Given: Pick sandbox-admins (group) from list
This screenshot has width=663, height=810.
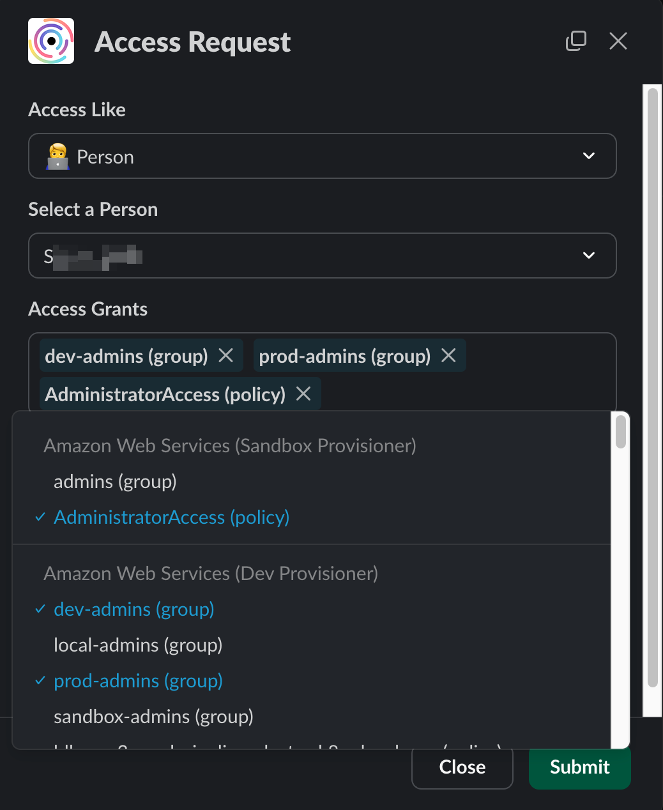Looking at the screenshot, I should [x=153, y=717].
